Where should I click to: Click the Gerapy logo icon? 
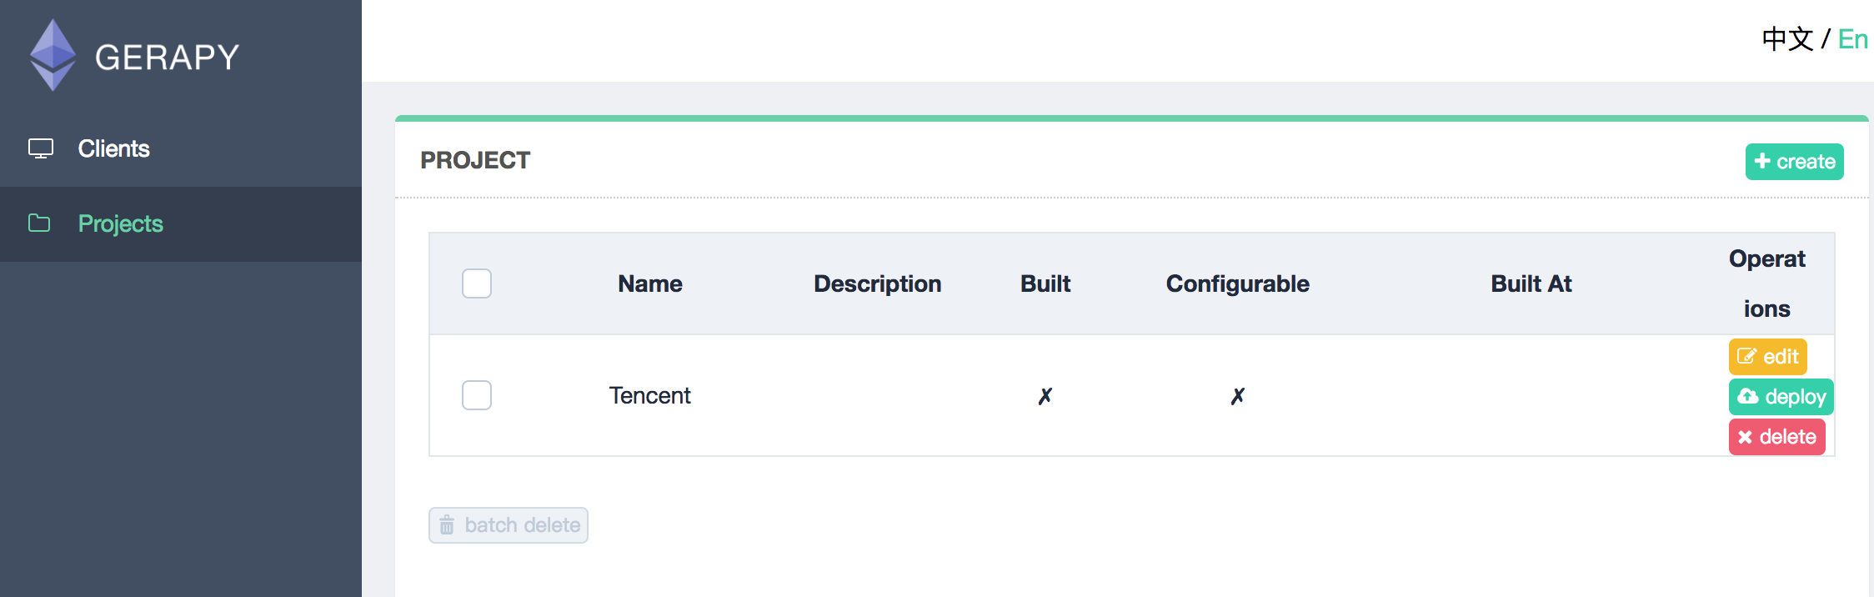[x=53, y=55]
